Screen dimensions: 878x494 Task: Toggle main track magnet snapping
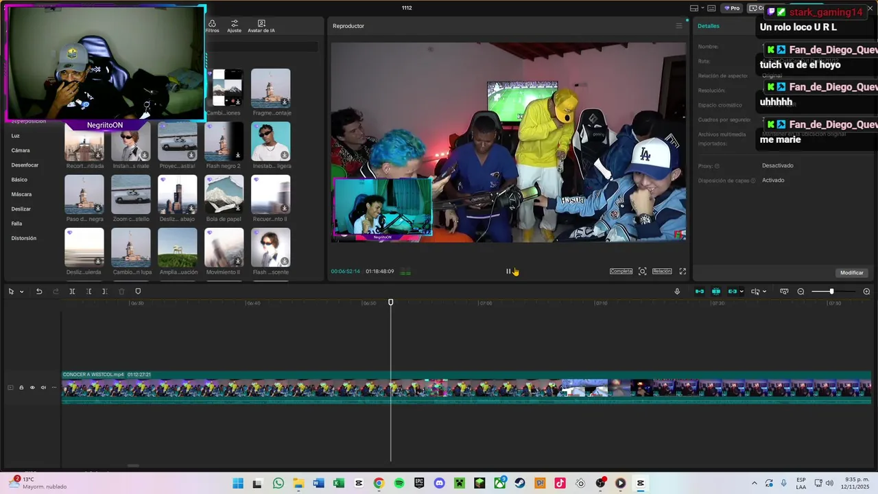700,292
